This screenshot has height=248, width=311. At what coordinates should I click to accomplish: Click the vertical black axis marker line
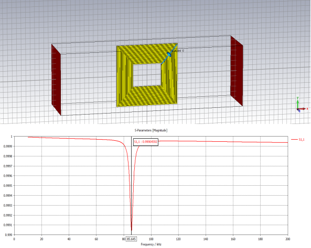[x=131, y=185]
